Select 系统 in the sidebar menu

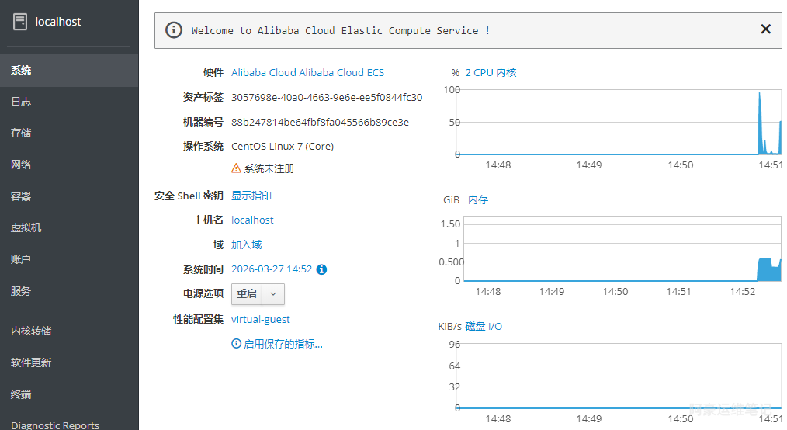click(x=69, y=71)
